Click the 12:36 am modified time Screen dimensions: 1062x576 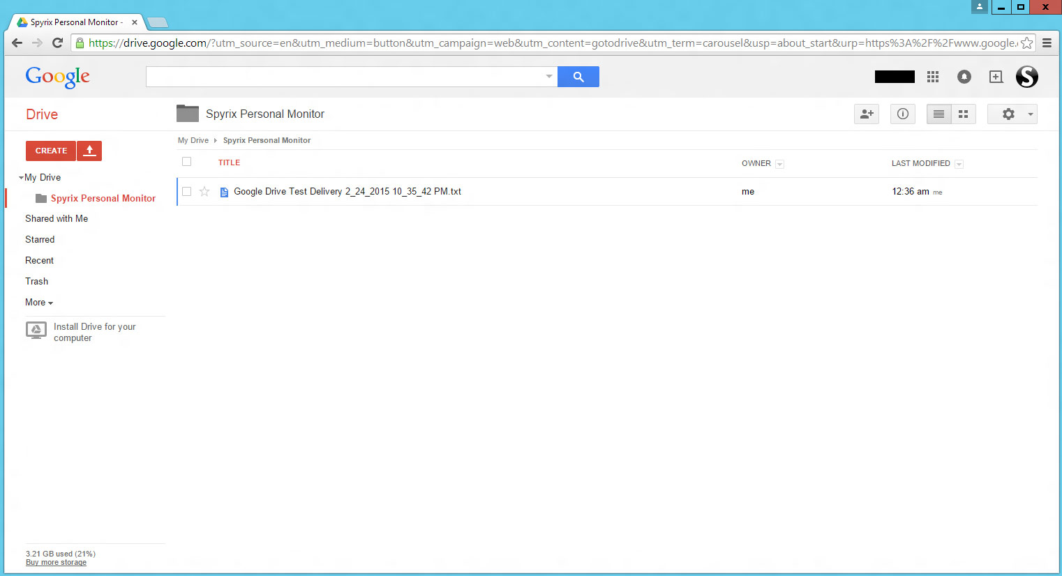911,192
